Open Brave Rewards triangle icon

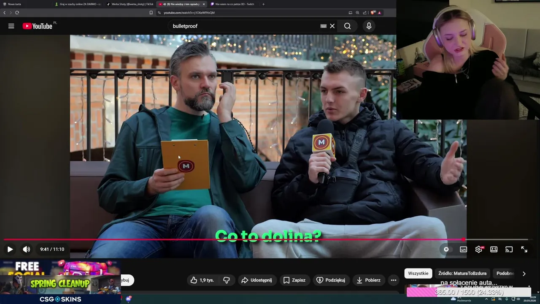(379, 13)
